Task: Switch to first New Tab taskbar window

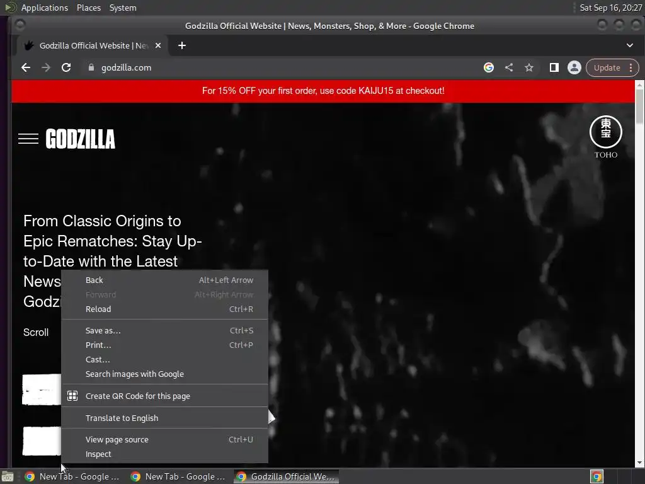Action: pyautogui.click(x=72, y=476)
